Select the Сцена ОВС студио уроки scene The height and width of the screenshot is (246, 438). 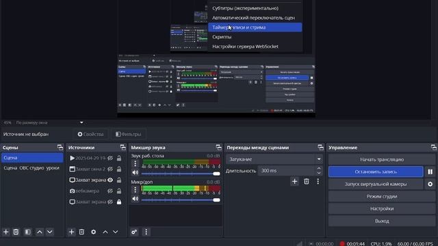pyautogui.click(x=32, y=168)
